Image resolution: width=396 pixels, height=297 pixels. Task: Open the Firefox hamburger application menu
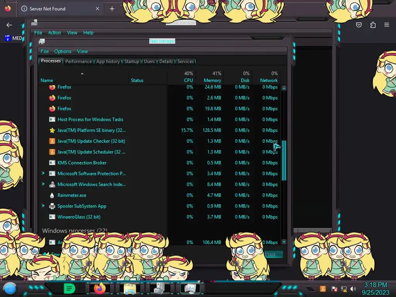pyautogui.click(x=387, y=25)
